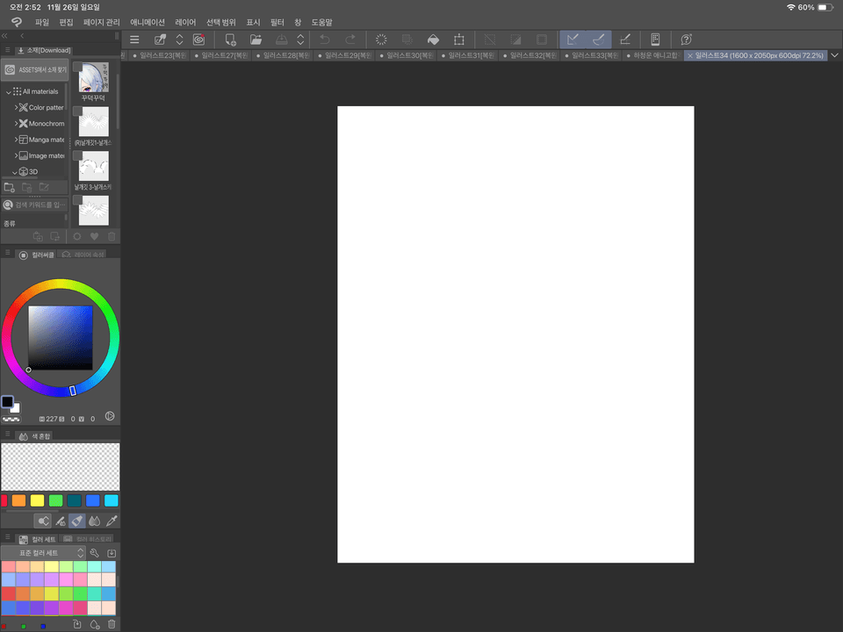Screen dimensions: 843x632
Task: Open stepper arrows next to save icon
Action: (300, 39)
